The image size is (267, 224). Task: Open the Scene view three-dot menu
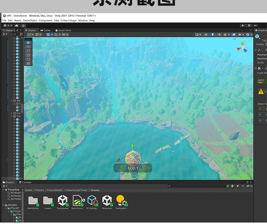click(251, 30)
